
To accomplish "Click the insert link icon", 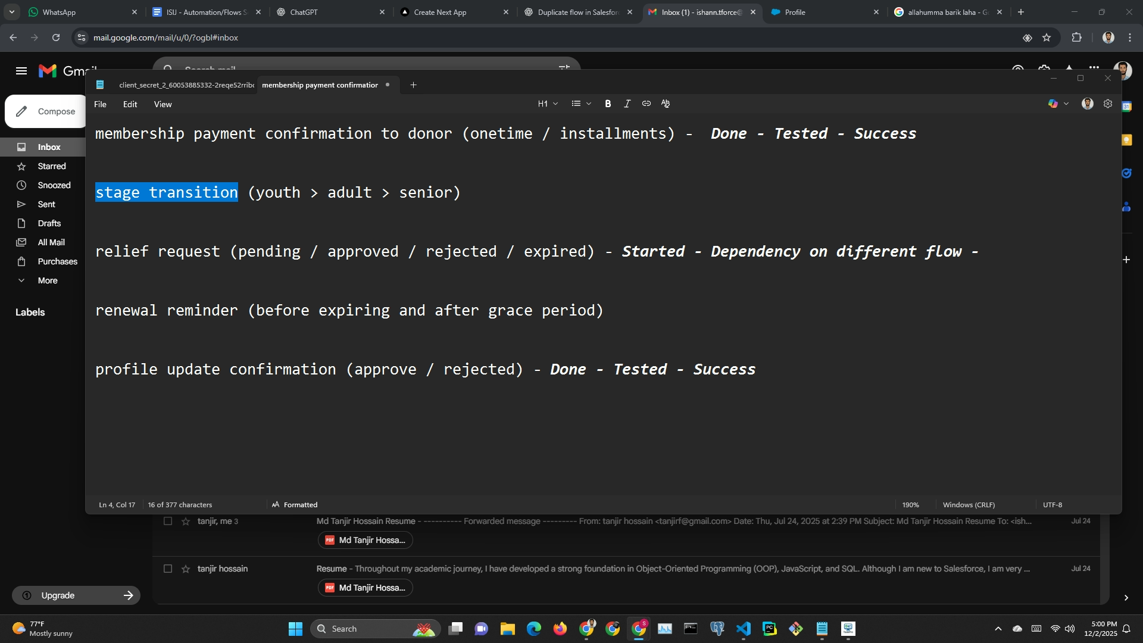I will coord(646,104).
